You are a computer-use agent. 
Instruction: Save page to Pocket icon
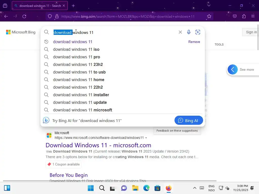[235, 16]
